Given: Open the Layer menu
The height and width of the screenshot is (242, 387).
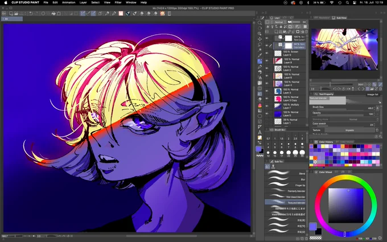Looking at the screenshot, I should click(83, 2).
